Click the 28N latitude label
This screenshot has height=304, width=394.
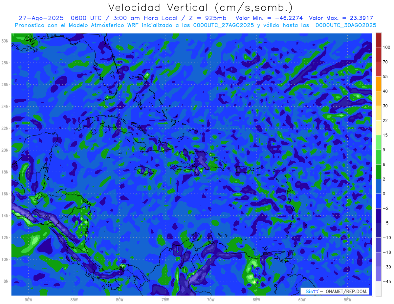pos(6,63)
